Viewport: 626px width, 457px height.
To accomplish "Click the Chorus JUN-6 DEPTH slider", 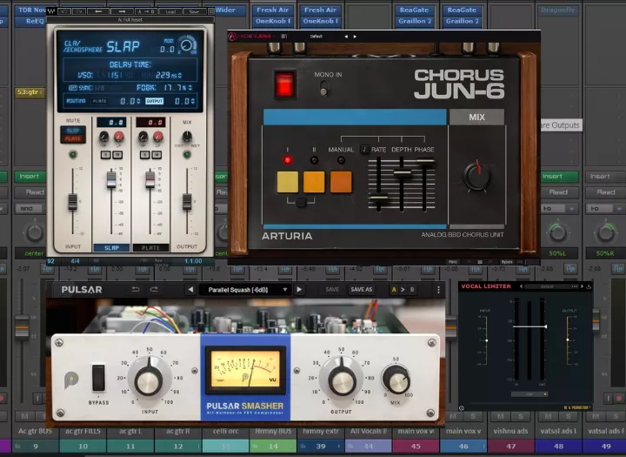I will click(402, 173).
